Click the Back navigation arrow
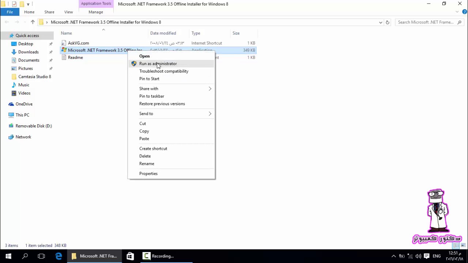The image size is (468, 263). pyautogui.click(x=7, y=22)
